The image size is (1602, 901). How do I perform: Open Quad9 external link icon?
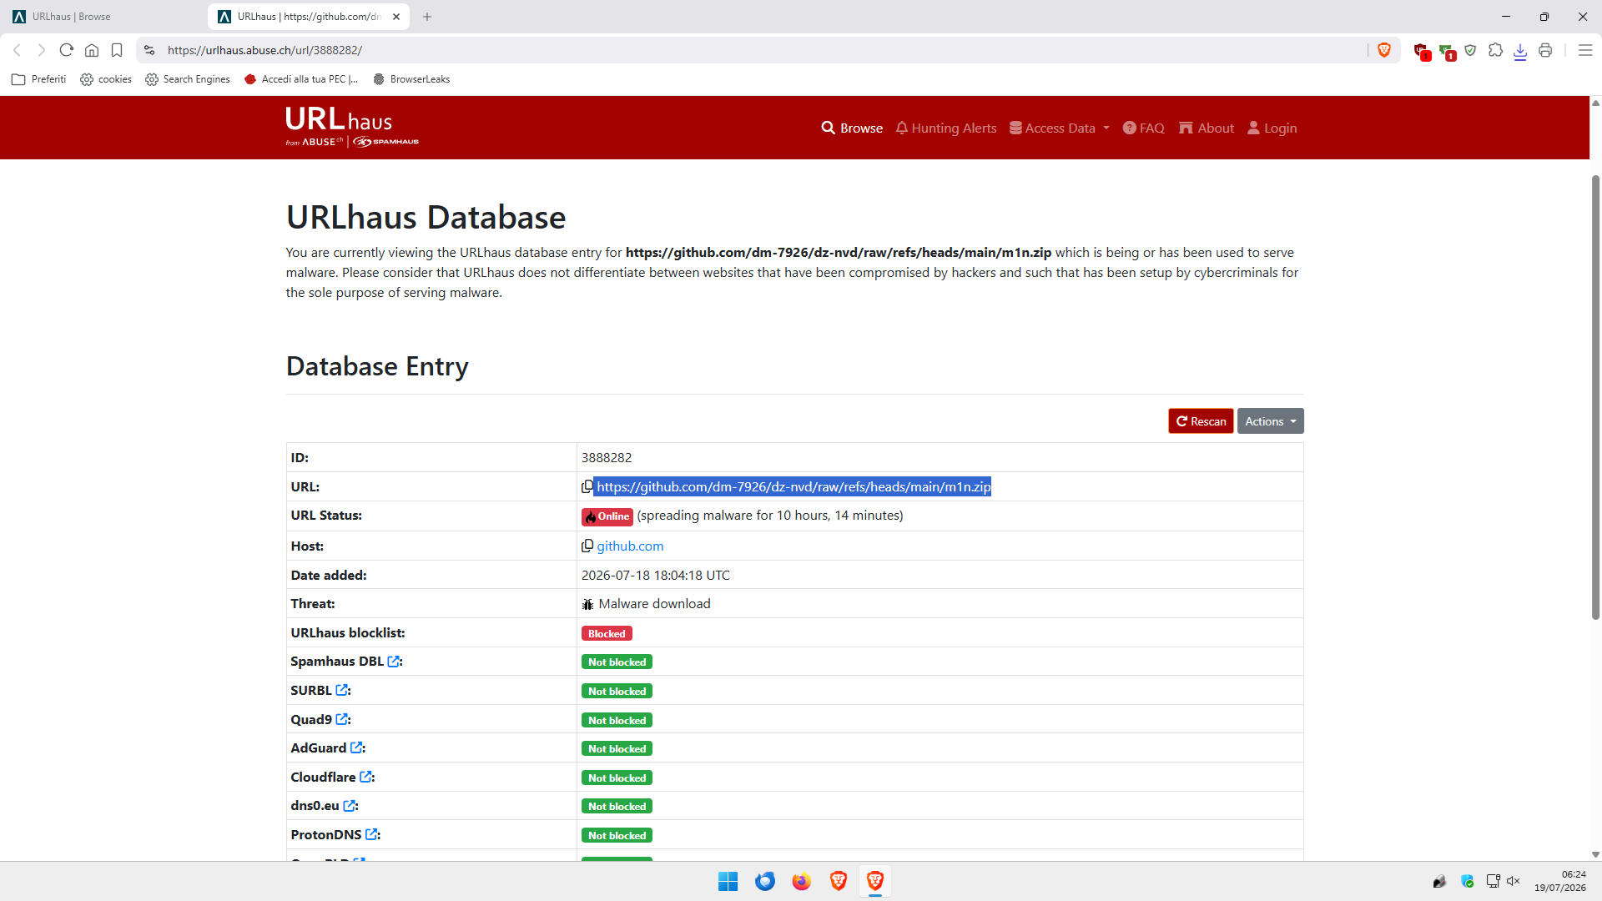pos(342,719)
